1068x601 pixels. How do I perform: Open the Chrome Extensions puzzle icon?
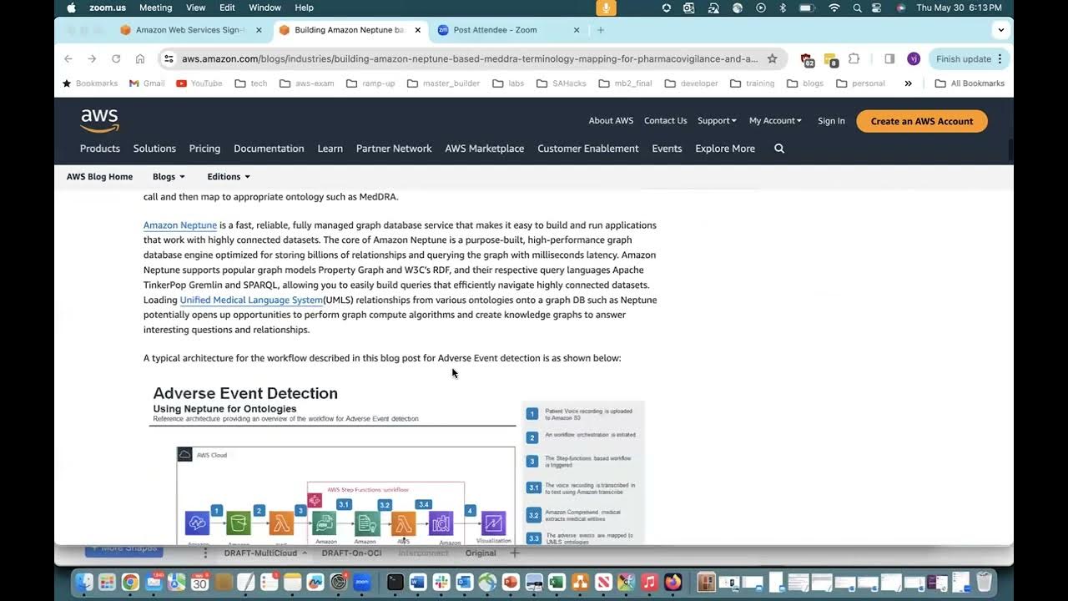click(x=854, y=58)
